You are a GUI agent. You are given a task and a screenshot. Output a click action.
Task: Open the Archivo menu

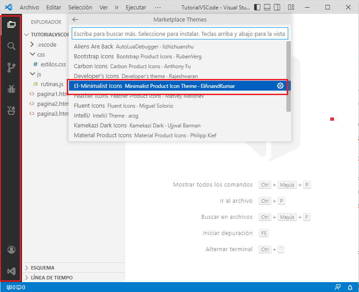click(x=29, y=8)
